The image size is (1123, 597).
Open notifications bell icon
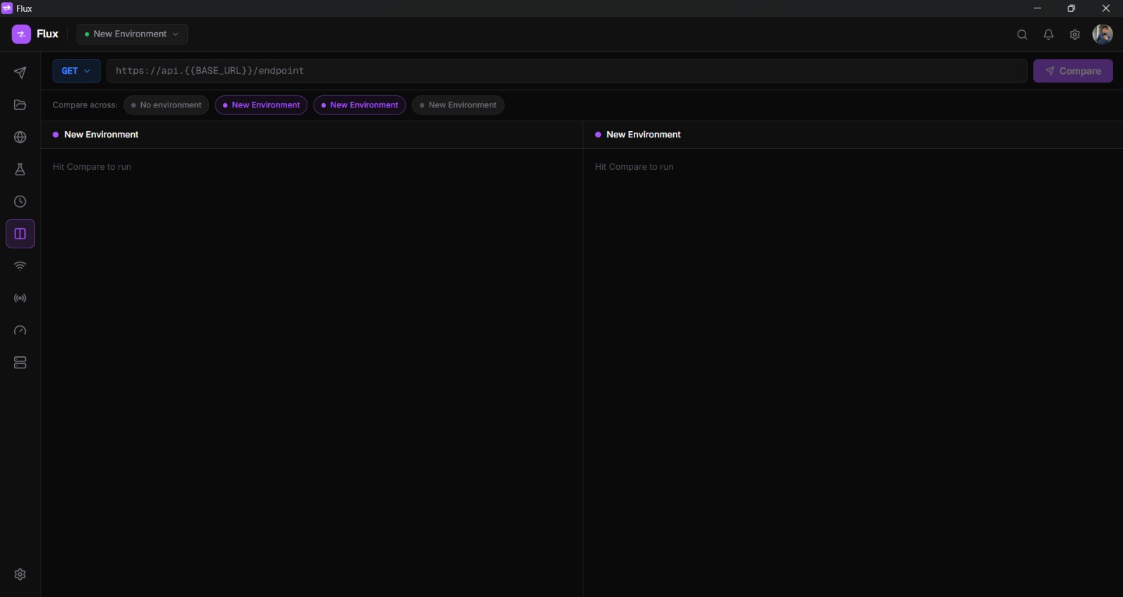tap(1049, 34)
